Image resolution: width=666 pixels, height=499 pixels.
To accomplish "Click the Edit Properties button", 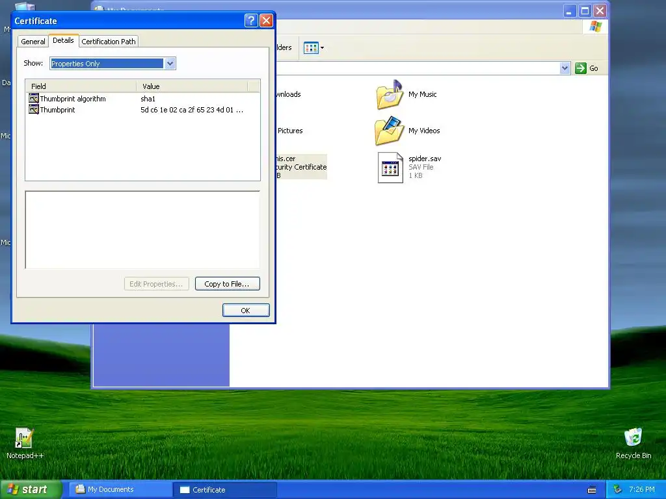I will pyautogui.click(x=156, y=284).
